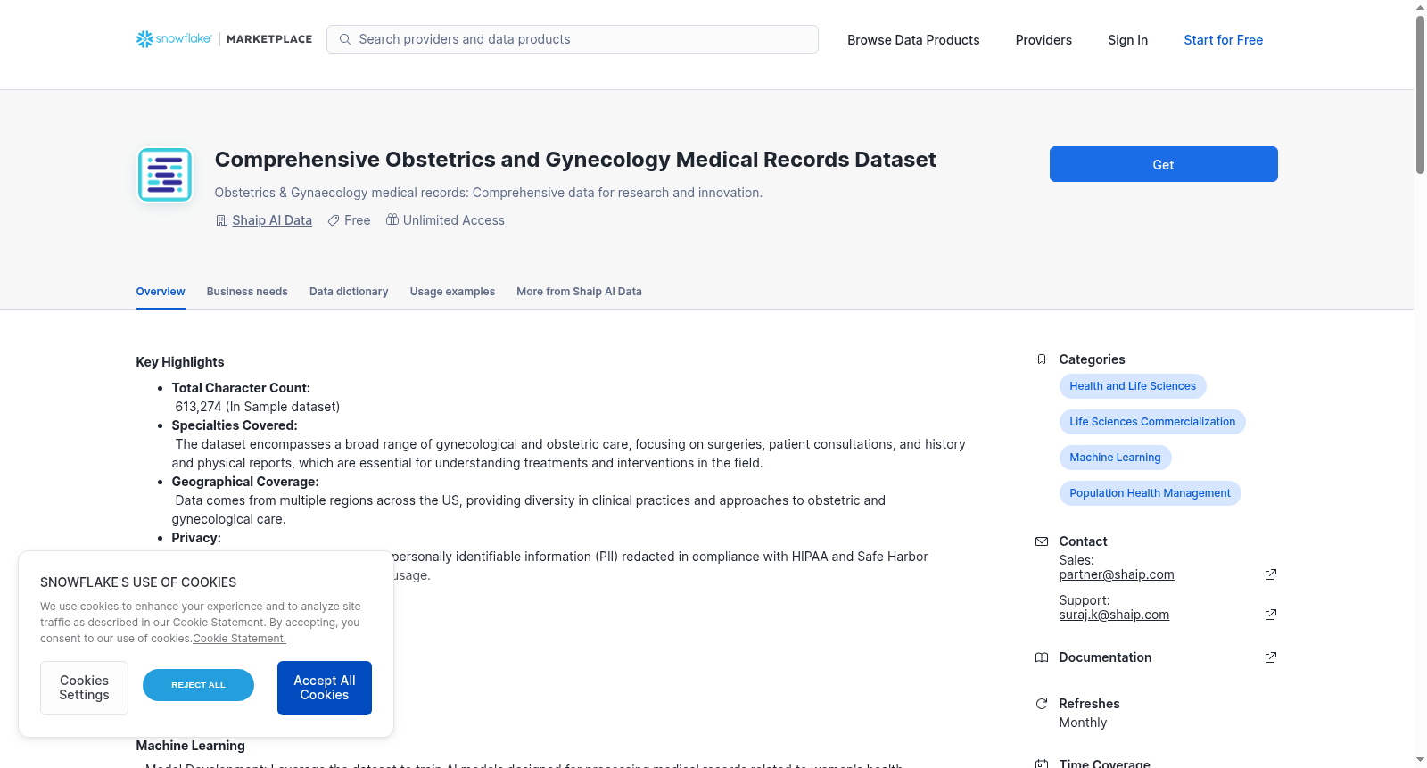This screenshot has width=1427, height=768.
Task: Switch to Business needs tab
Action: click(x=247, y=292)
